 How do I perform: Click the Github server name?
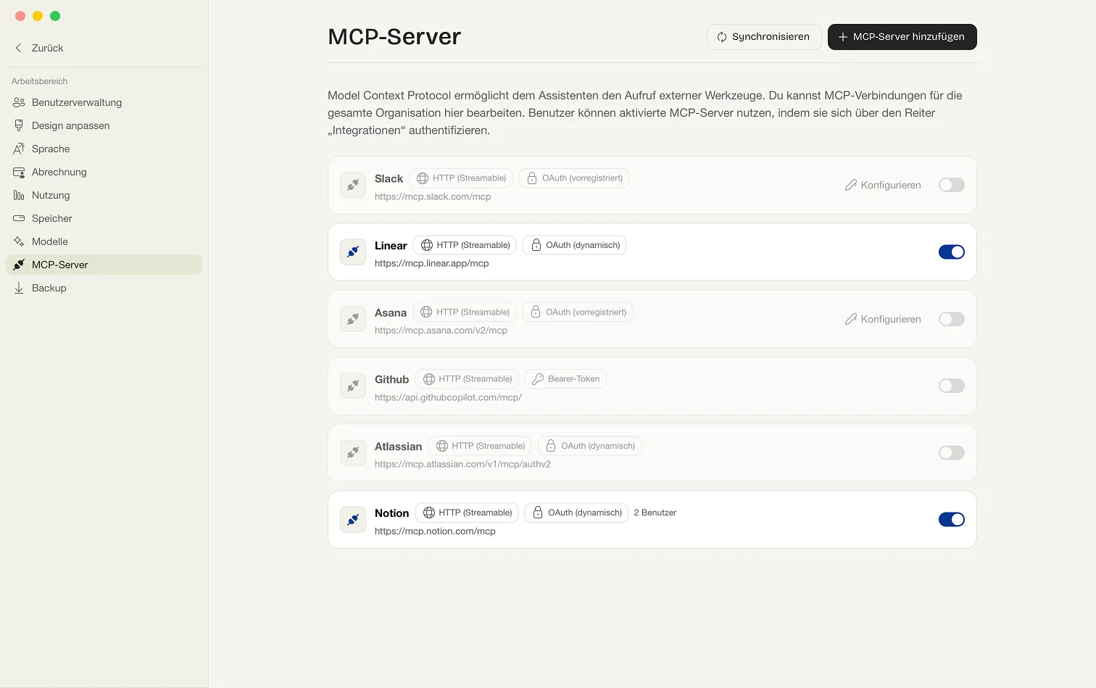pyautogui.click(x=391, y=379)
